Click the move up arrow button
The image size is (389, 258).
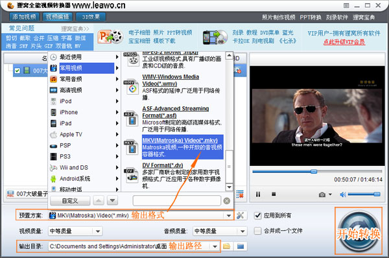[x=99, y=200]
